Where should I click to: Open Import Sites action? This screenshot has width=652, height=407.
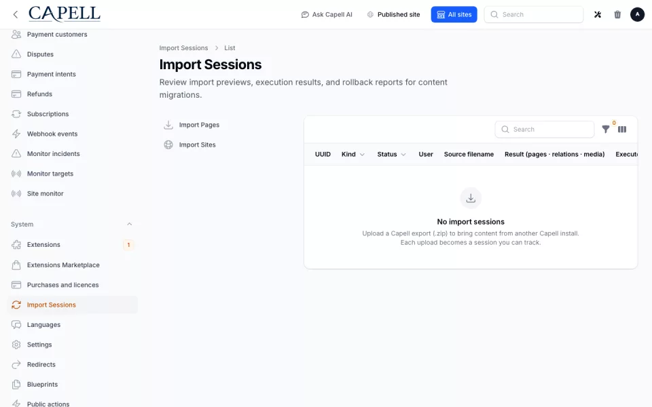[190, 145]
